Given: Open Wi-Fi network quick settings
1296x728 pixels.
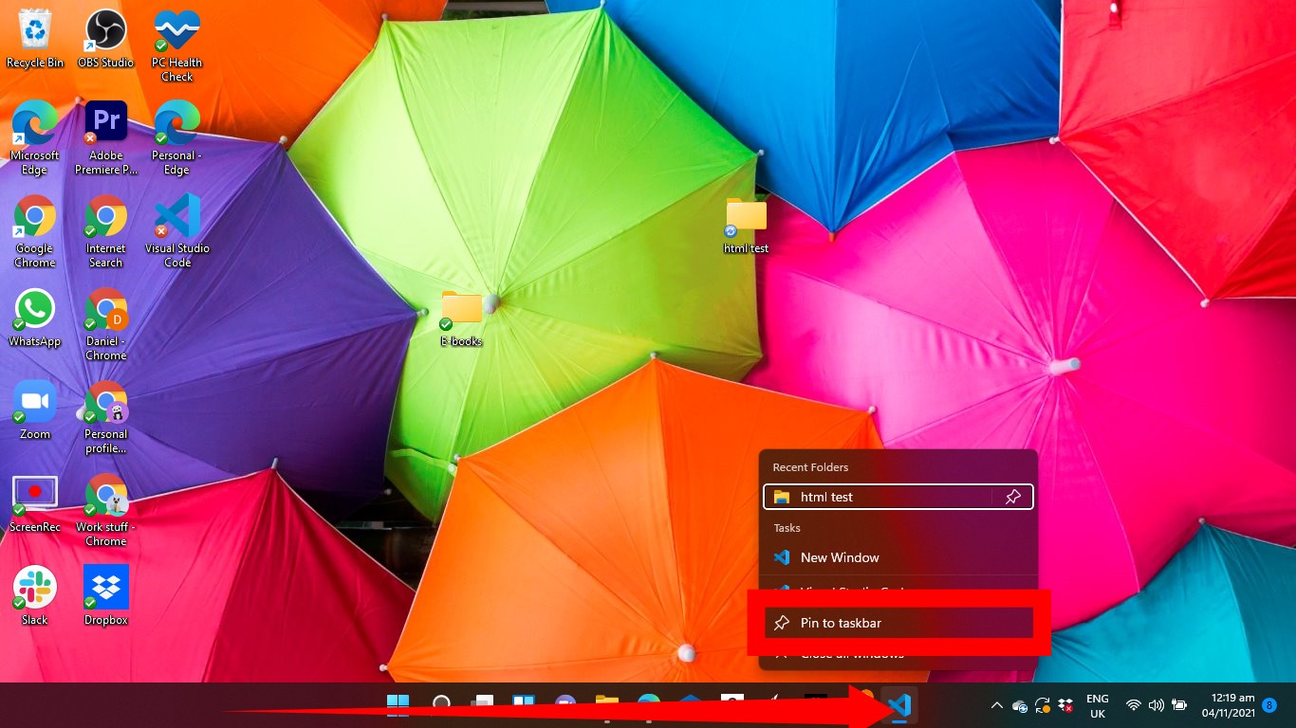Looking at the screenshot, I should pyautogui.click(x=1133, y=705).
